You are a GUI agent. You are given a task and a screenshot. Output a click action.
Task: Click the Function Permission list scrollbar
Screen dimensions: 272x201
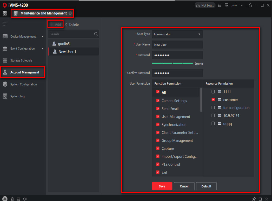click(201, 100)
